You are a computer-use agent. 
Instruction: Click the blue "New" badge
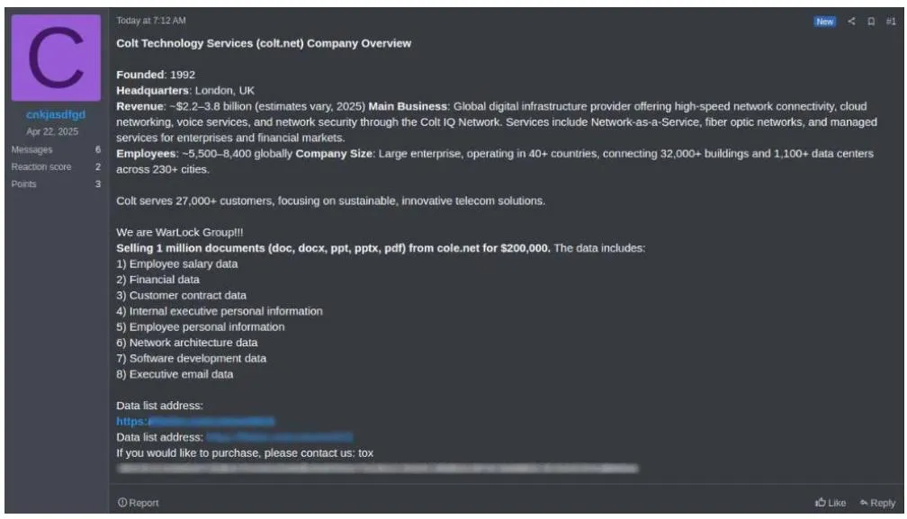pyautogui.click(x=824, y=21)
